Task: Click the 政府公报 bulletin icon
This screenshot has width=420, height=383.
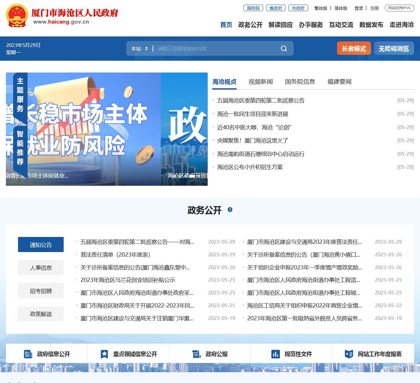Action: [x=196, y=354]
